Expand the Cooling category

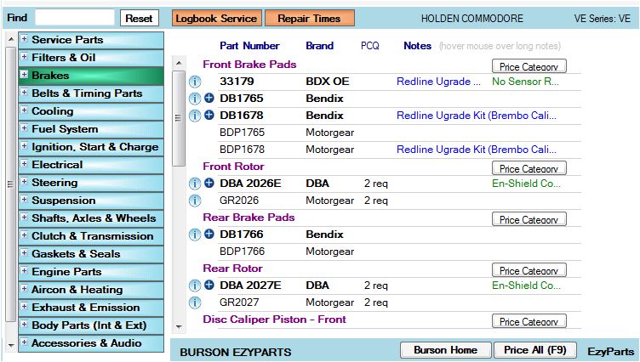tap(24, 110)
